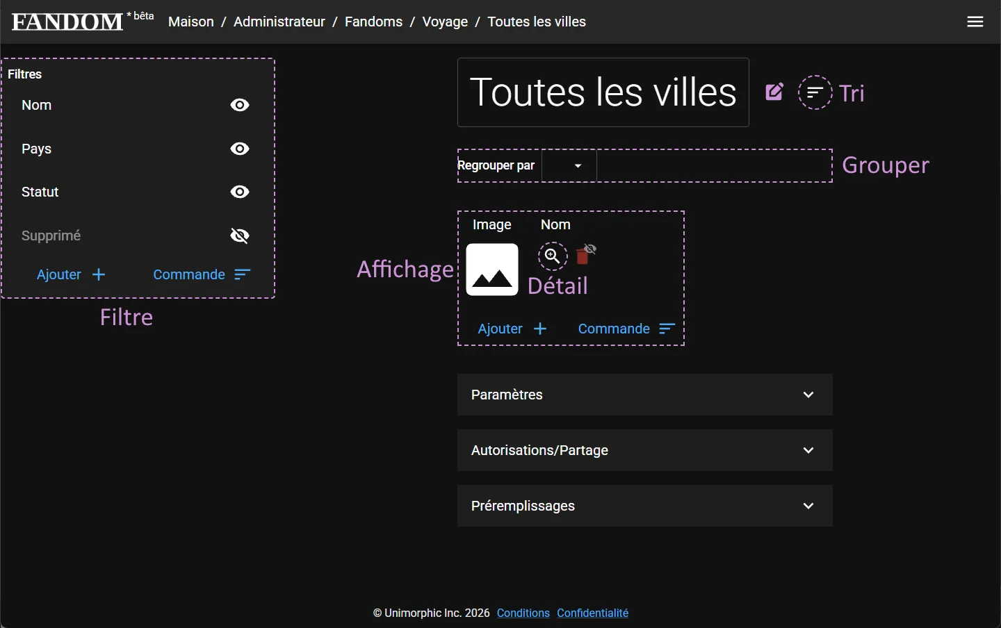
Task: Click the Toutes les villes breadcrumb item
Action: 537,22
